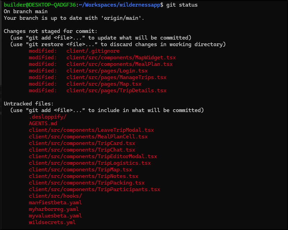Click the TripLogistics.tsx file path
288x230 pixels.
coord(90,163)
